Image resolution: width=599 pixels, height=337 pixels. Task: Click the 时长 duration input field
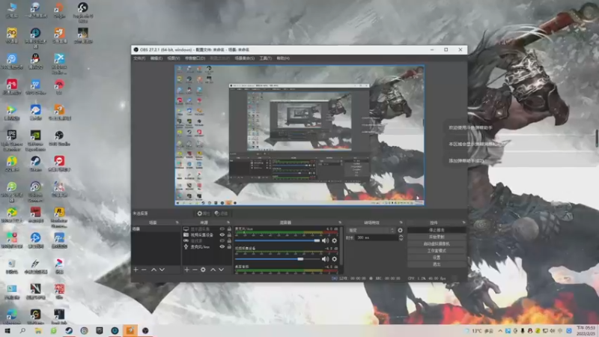click(x=377, y=237)
